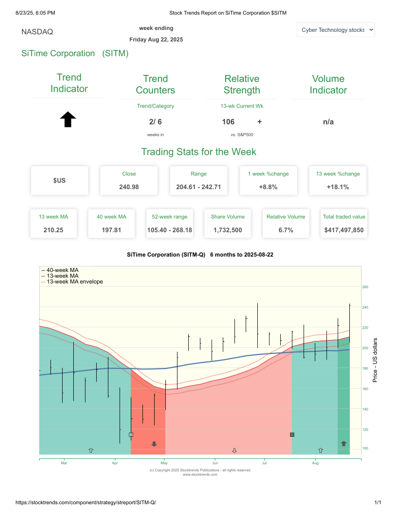Click the 52-week range stat box
The width and height of the screenshot is (397, 515).
pos(170,223)
